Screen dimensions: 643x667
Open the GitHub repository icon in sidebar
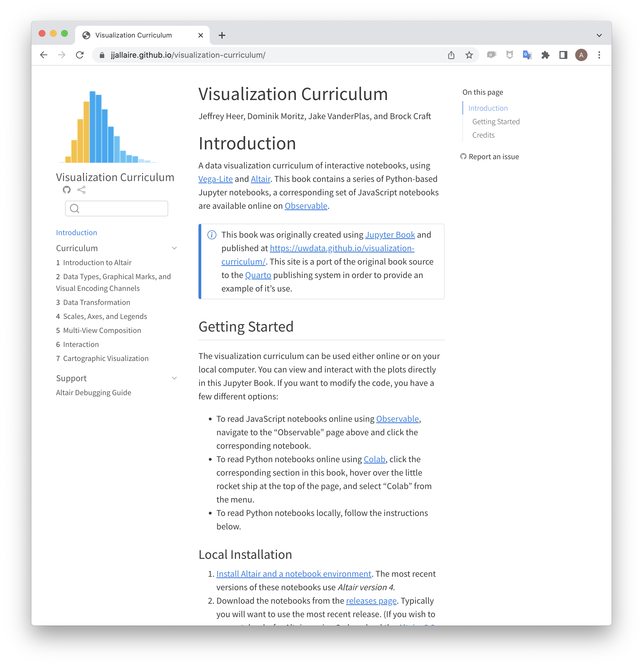(67, 189)
